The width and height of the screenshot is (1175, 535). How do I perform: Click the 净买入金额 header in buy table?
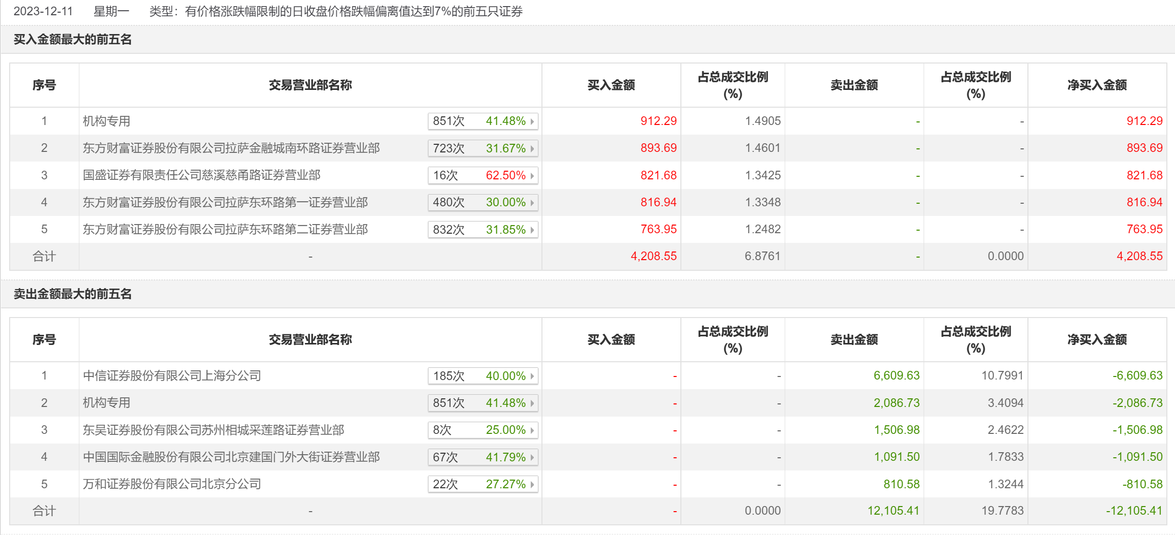click(x=1097, y=85)
